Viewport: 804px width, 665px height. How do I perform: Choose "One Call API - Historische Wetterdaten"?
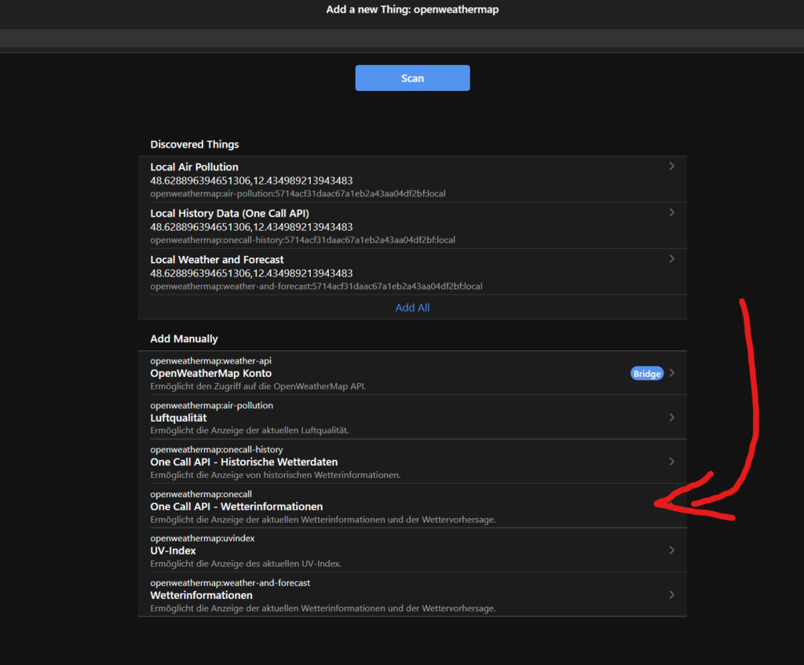[244, 462]
